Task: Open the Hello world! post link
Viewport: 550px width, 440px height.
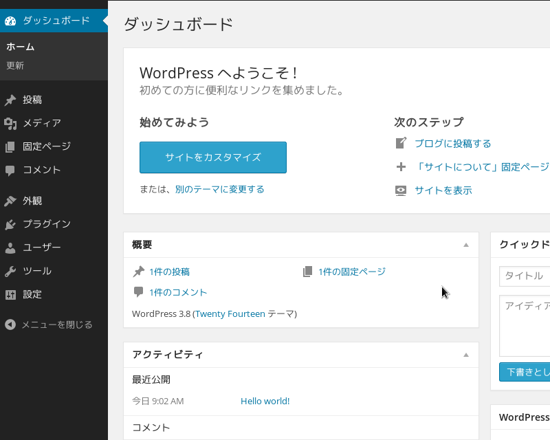Action: [265, 401]
